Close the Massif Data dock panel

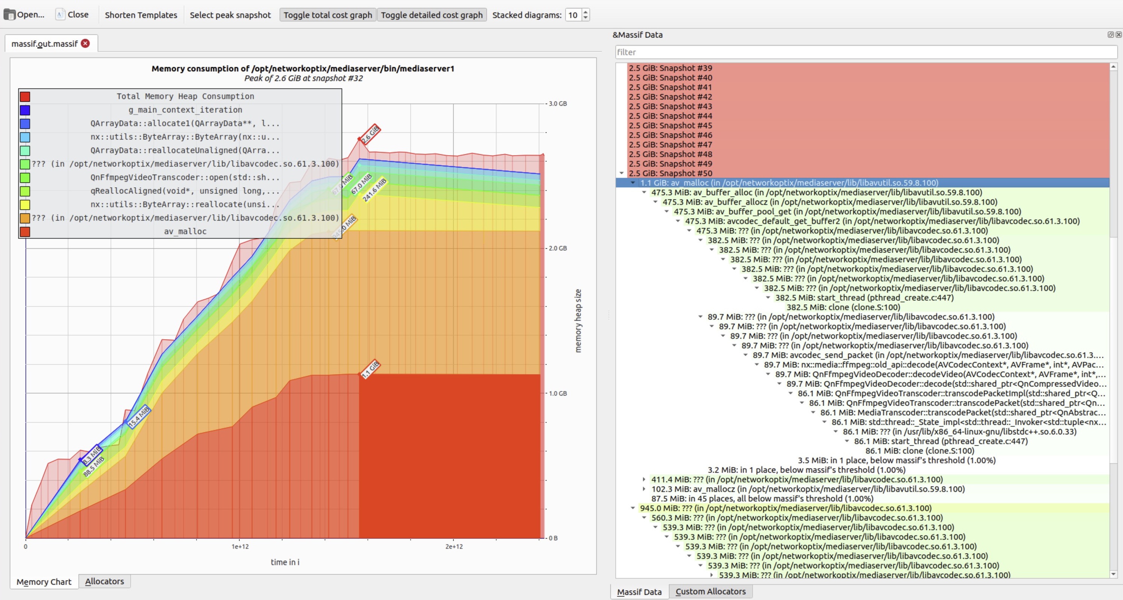(1118, 35)
